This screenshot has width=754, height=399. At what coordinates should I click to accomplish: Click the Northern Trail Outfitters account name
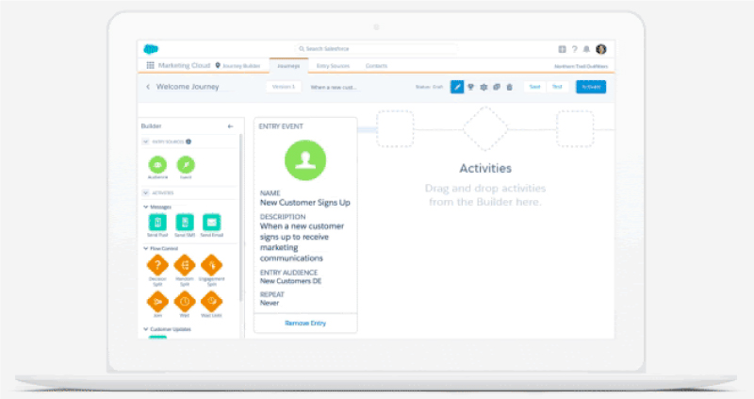point(581,66)
